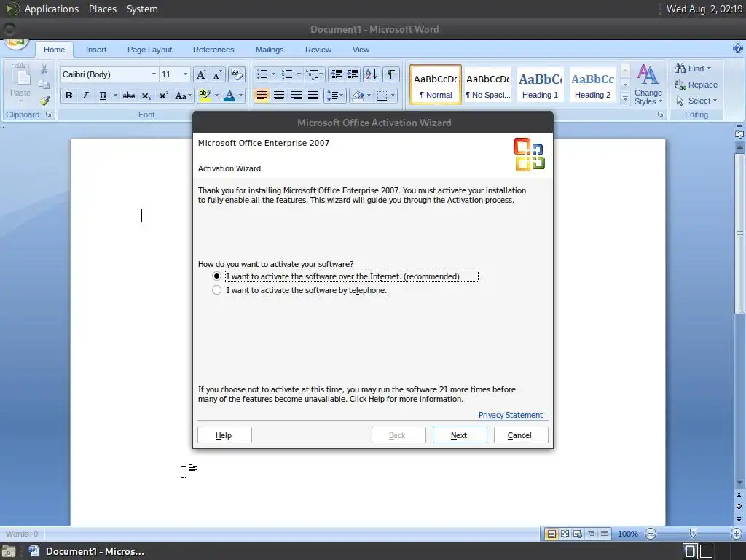Click the zoom out minus button
The height and width of the screenshot is (560, 746).
click(x=651, y=534)
